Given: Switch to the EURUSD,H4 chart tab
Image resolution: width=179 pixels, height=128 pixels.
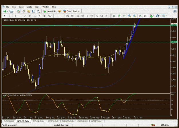Looking at the screenshot, I should pyautogui.click(x=9, y=121).
